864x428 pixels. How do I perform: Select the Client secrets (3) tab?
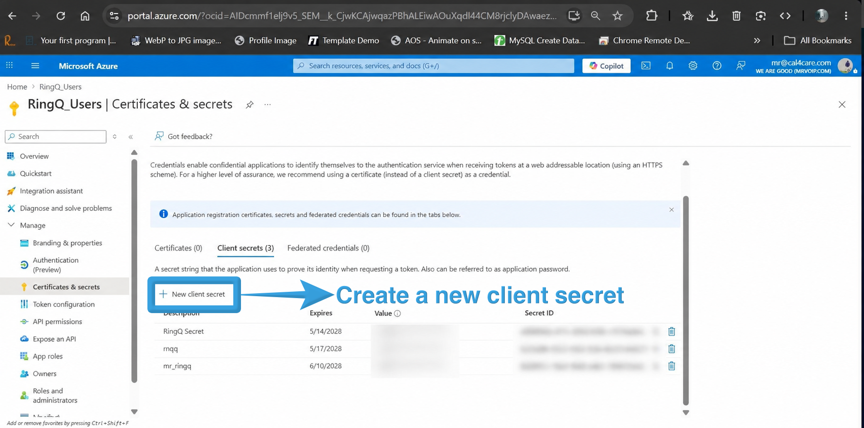point(245,248)
